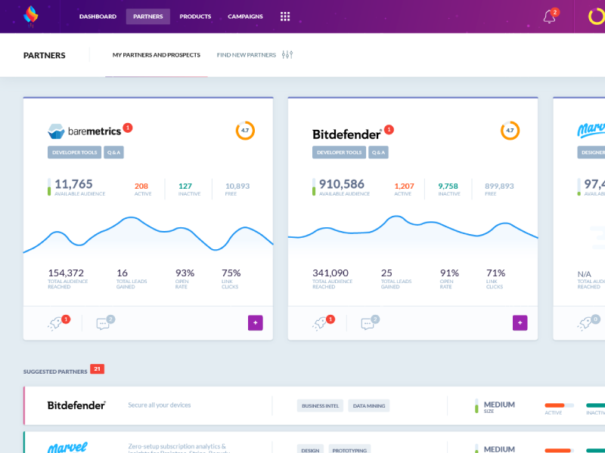The height and width of the screenshot is (453, 605).
Task: Click the Partners page title
Action: pyautogui.click(x=45, y=55)
